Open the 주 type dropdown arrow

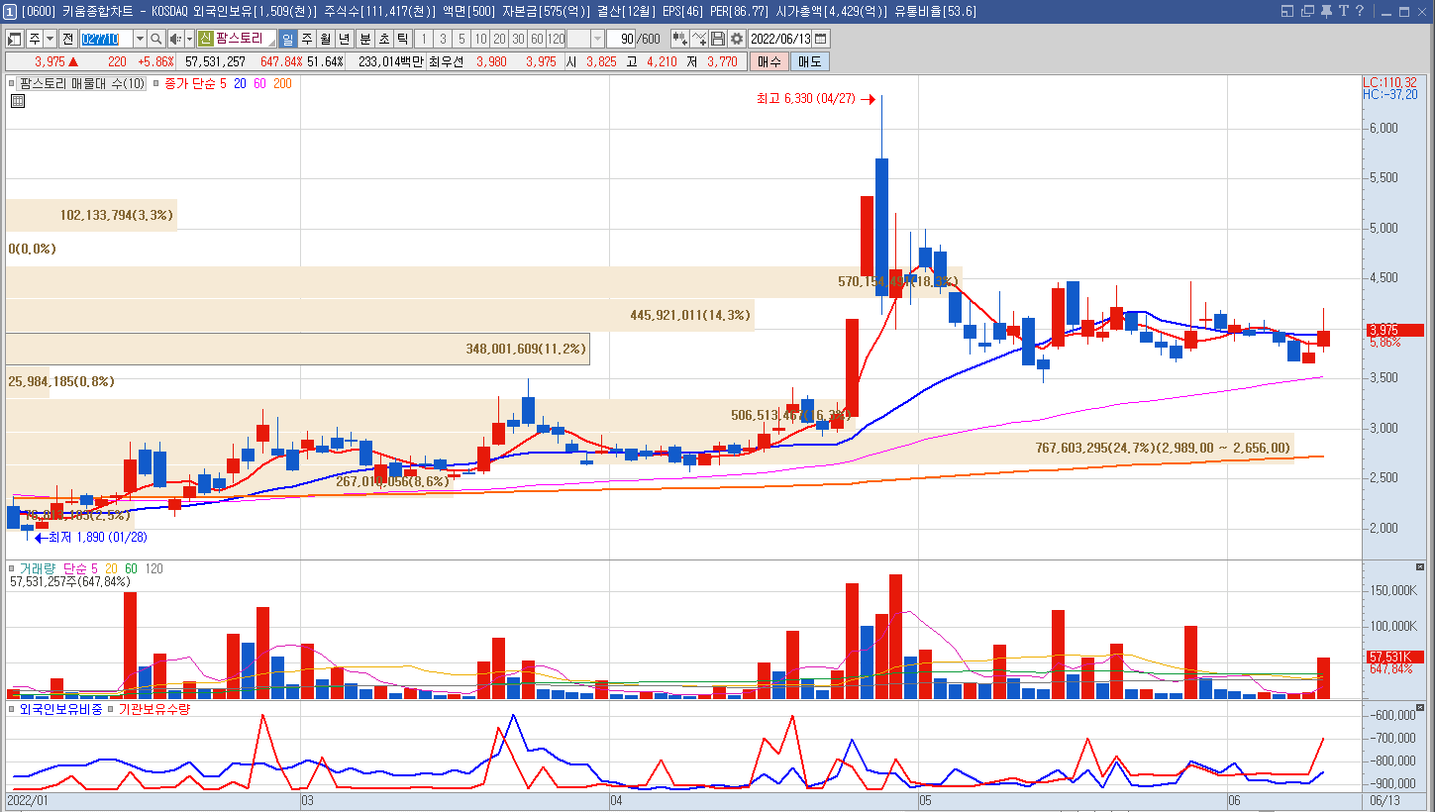pos(50,39)
